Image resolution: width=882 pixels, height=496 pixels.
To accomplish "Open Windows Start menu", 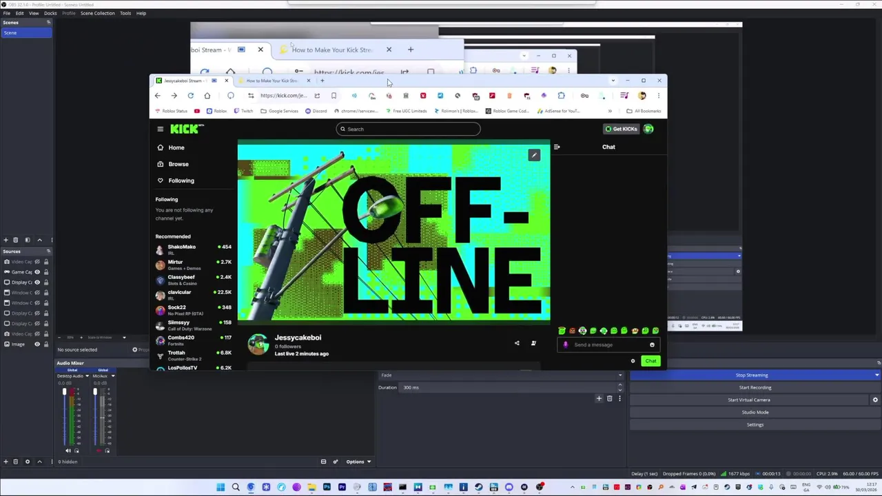I will click(220, 487).
